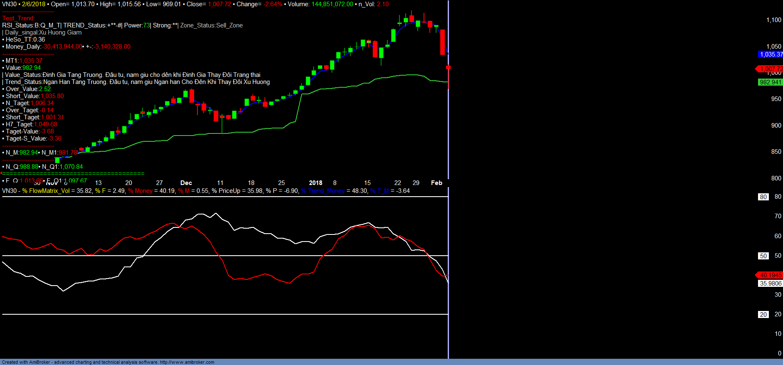Viewport: 783px width, 365px height.
Task: Click the blue % Trend_Money legend label
Action: [323, 191]
